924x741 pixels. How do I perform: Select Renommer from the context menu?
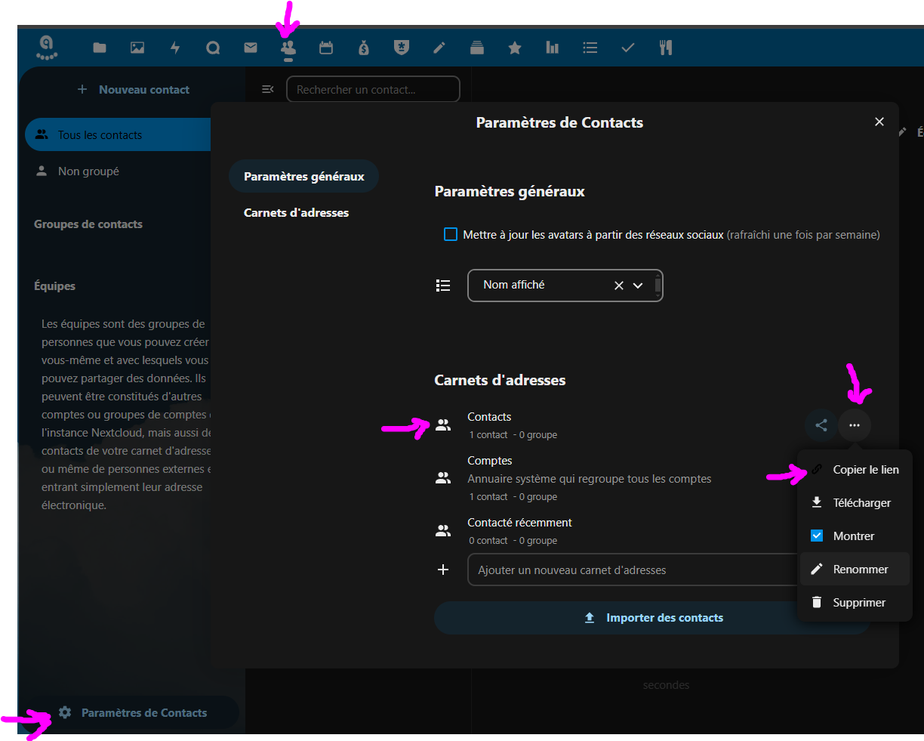click(860, 570)
